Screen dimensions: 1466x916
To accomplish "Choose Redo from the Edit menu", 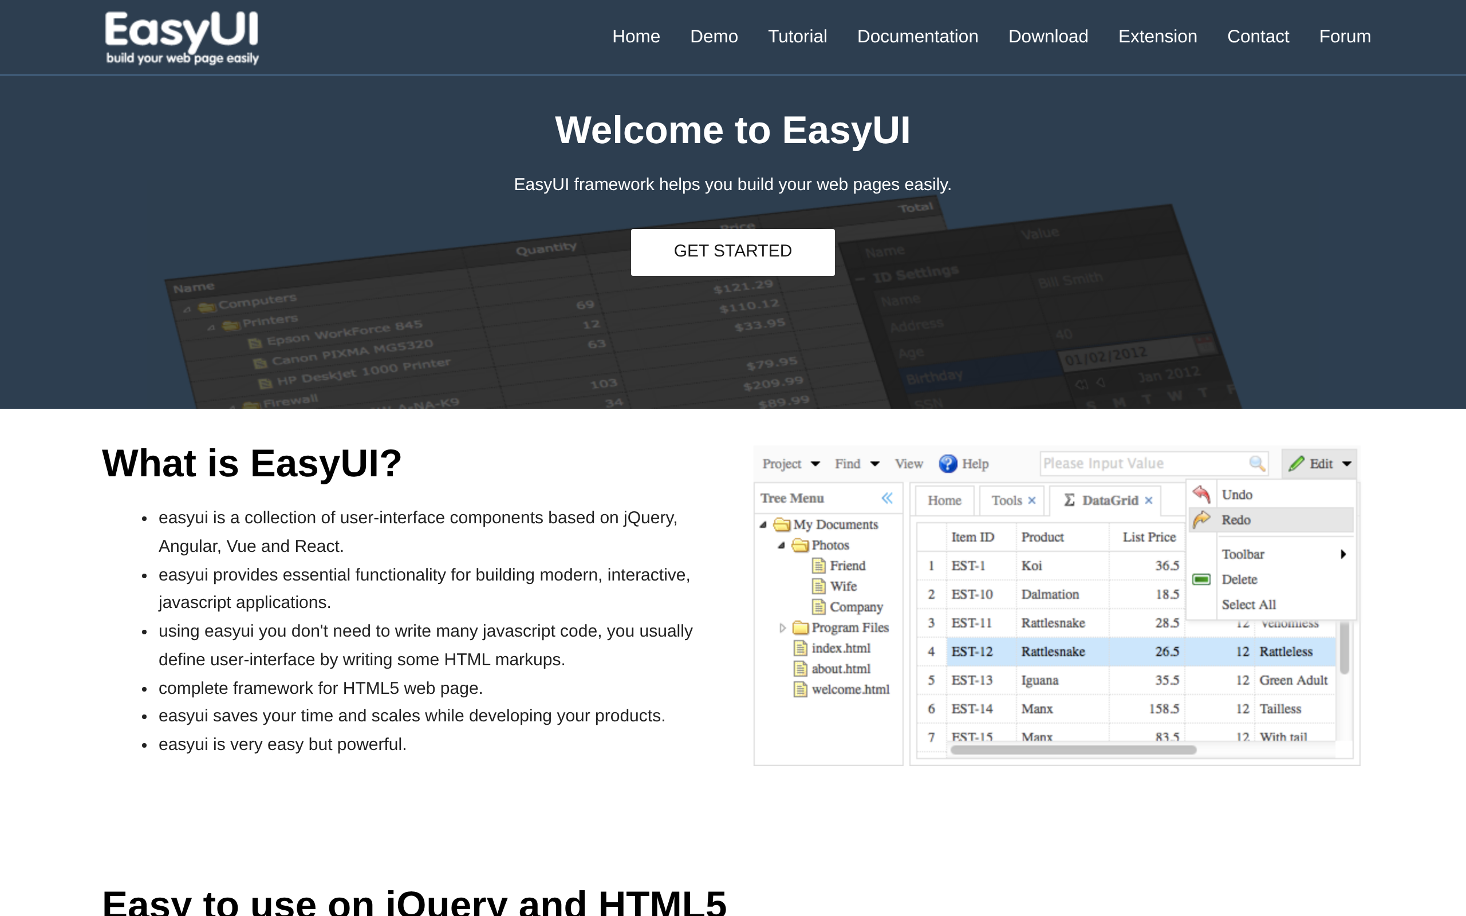I will 1272,519.
